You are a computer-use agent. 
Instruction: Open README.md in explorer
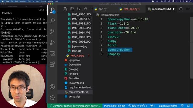click(76, 83)
